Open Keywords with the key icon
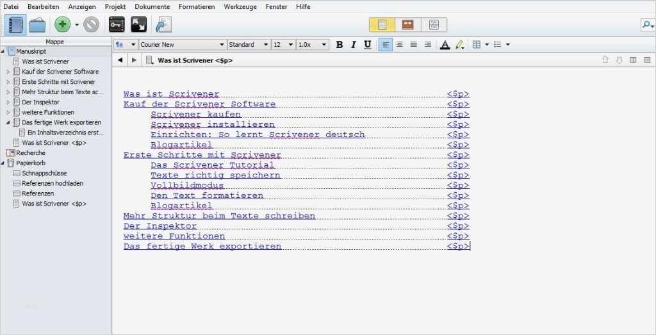656x335 pixels. (117, 25)
